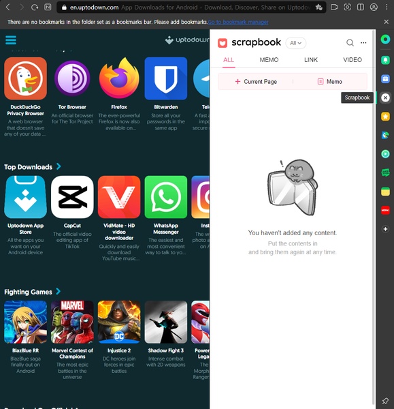The width and height of the screenshot is (394, 409).
Task: Click the CapCut title text
Action: pyautogui.click(x=72, y=226)
